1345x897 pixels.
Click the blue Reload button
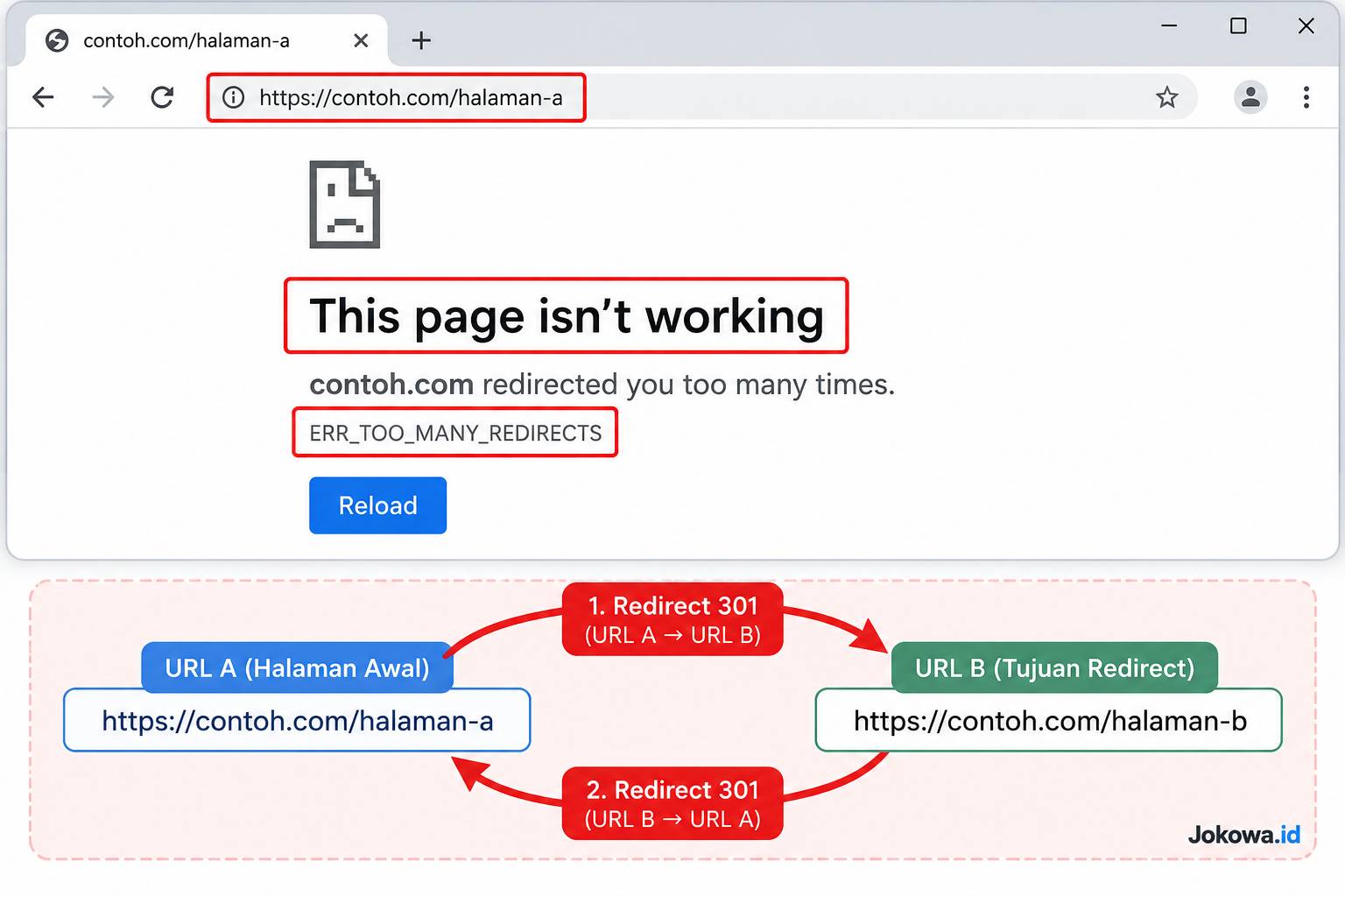pos(377,505)
